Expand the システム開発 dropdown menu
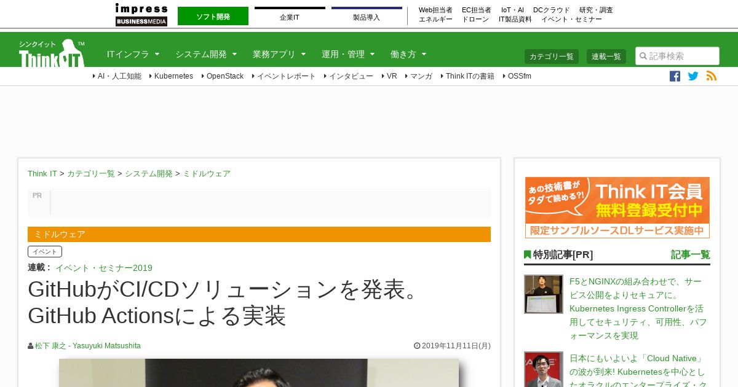 (206, 54)
